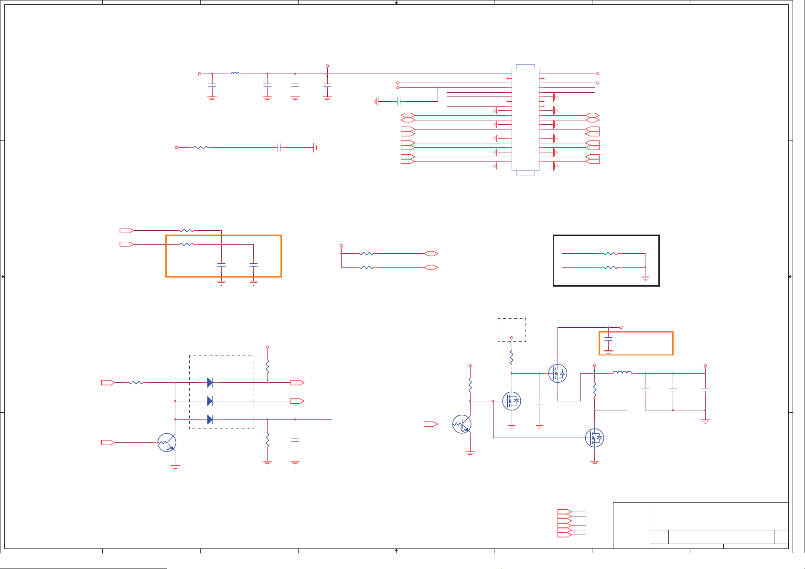Select the horizontal capacitor left of the connector block

pyautogui.click(x=398, y=101)
